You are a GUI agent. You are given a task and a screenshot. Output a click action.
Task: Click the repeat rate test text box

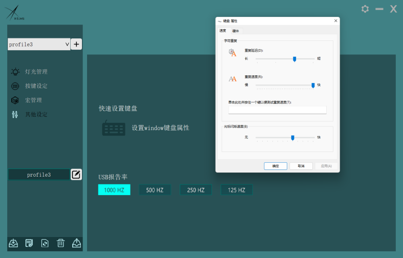[x=278, y=110]
